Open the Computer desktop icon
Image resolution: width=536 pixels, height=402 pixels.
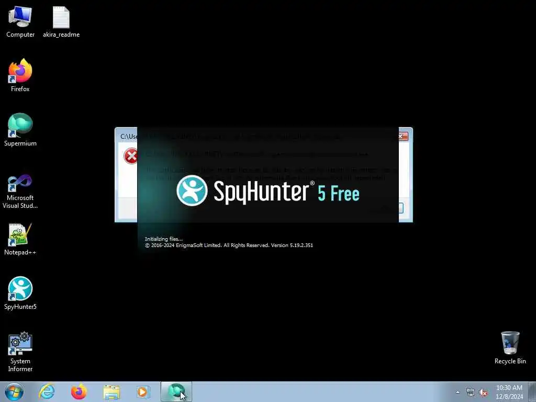coord(20,22)
